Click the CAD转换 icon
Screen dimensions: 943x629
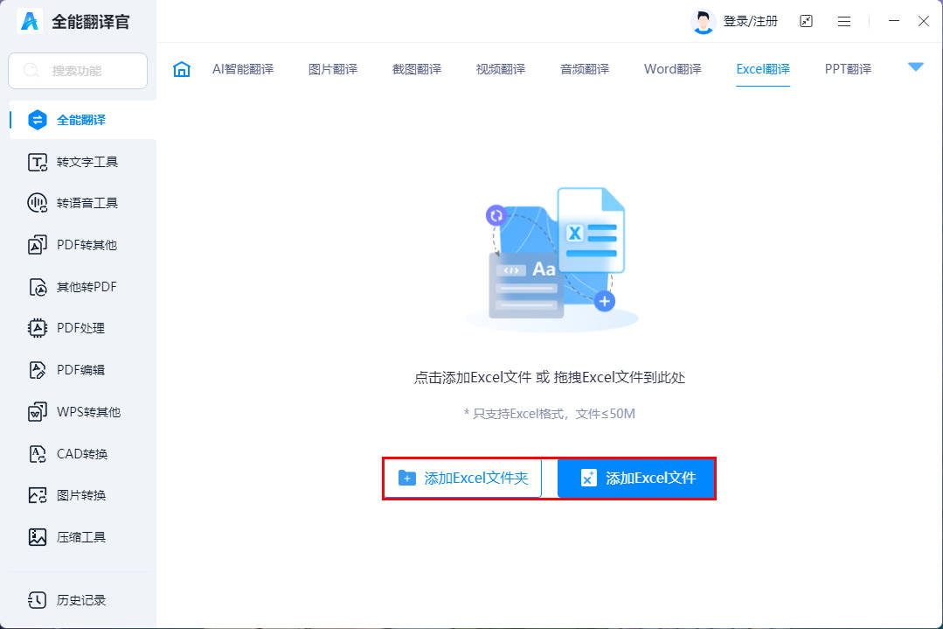point(38,454)
